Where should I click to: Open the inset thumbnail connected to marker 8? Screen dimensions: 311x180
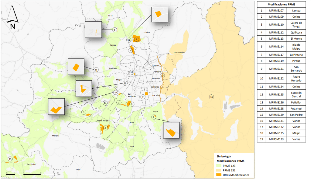pyautogui.click(x=171, y=130)
